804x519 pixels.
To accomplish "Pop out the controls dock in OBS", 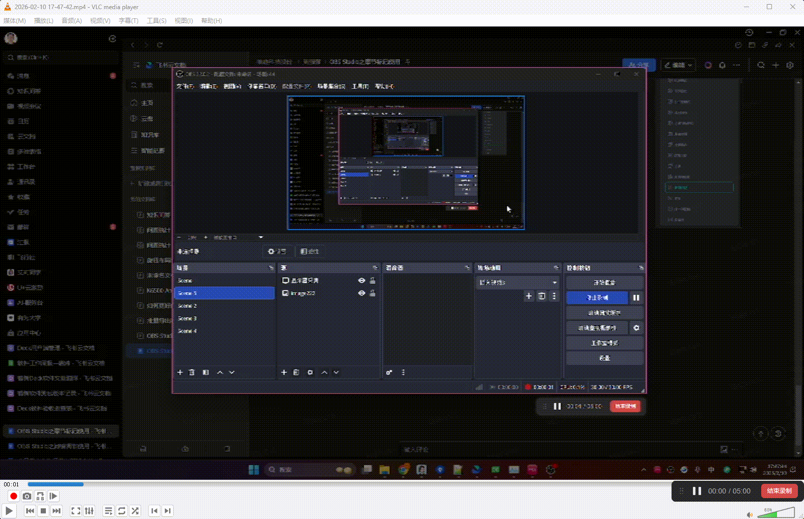I will [x=641, y=268].
